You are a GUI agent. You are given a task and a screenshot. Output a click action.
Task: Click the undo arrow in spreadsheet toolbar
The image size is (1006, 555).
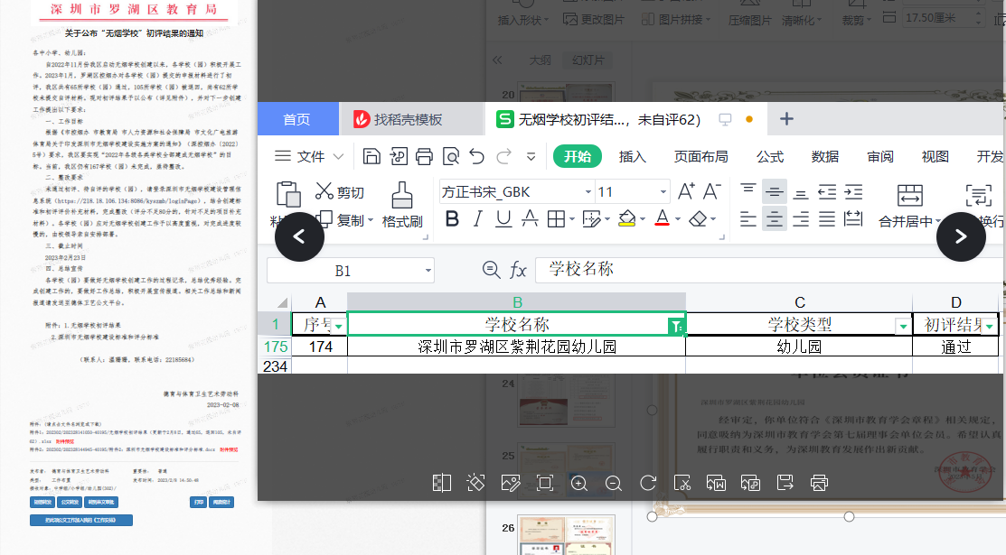click(476, 156)
